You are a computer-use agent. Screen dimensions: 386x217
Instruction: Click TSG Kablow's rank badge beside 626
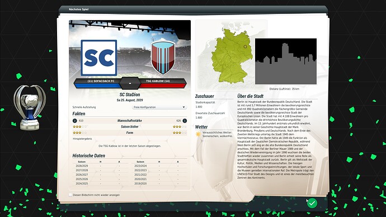(185, 121)
